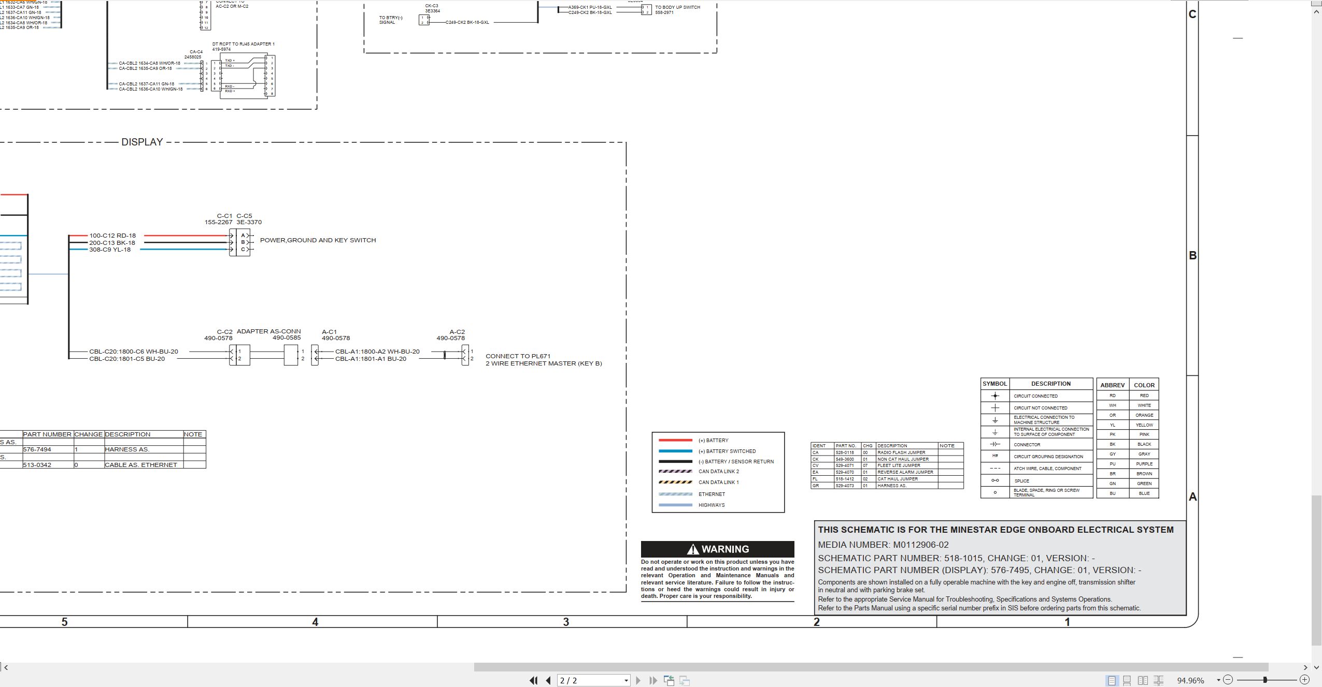The height and width of the screenshot is (687, 1322).
Task: Click text CONNECT TO PL671
Action: [x=518, y=356]
